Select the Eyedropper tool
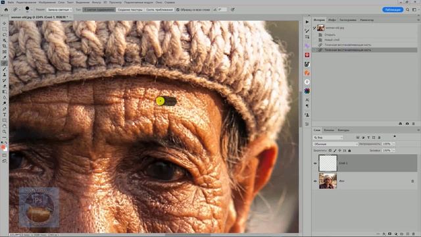Image resolution: width=421 pixels, height=237 pixels. coord(5,57)
